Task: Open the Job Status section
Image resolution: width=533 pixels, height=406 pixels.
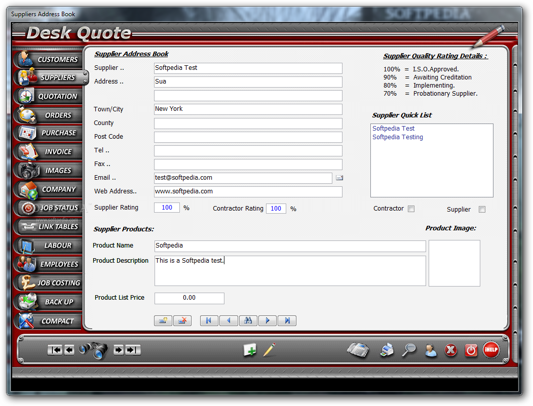Action: [48, 208]
